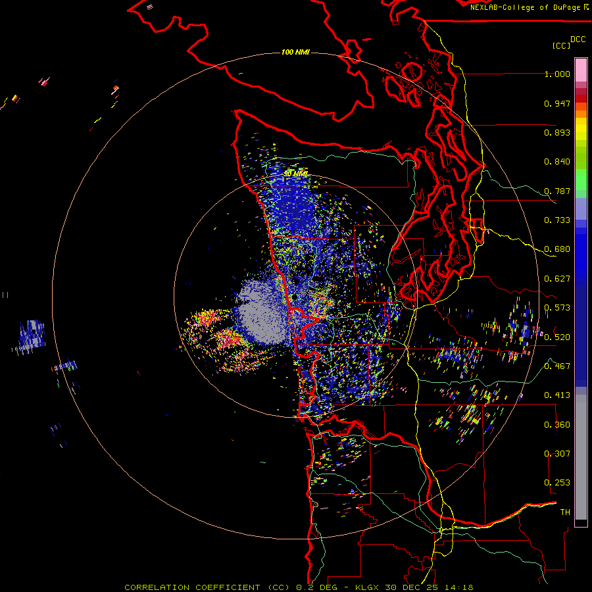Select the 0.360 scale value
The width and height of the screenshot is (592, 592).
pyautogui.click(x=557, y=425)
